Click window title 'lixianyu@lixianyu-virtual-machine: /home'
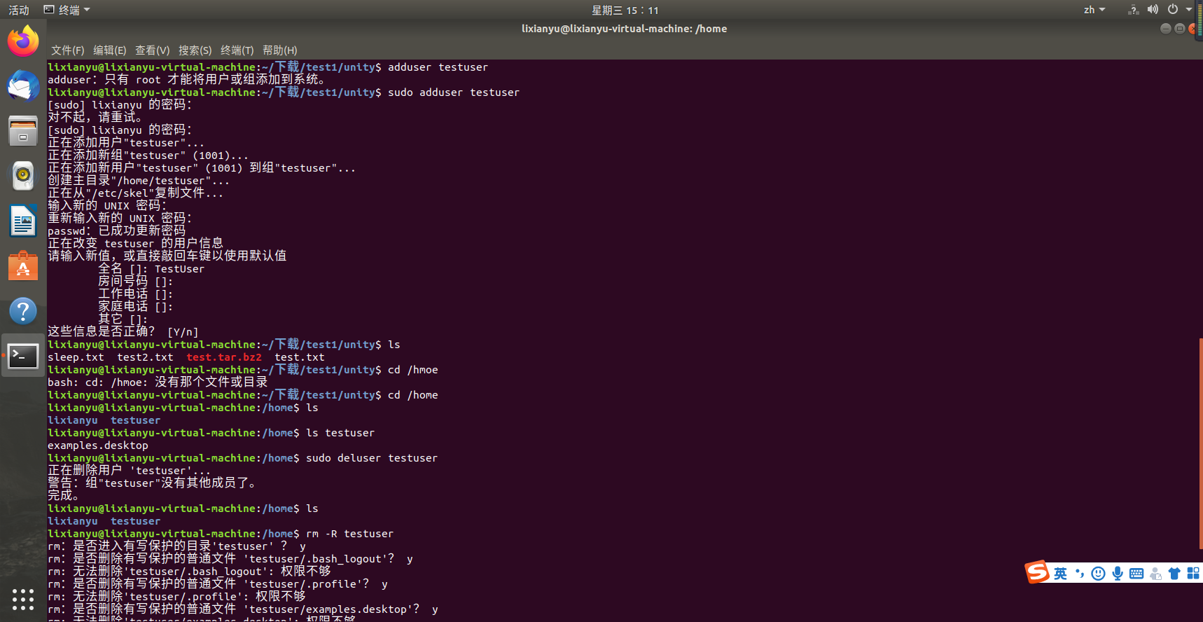Screen dimensions: 1203x622 click(625, 29)
